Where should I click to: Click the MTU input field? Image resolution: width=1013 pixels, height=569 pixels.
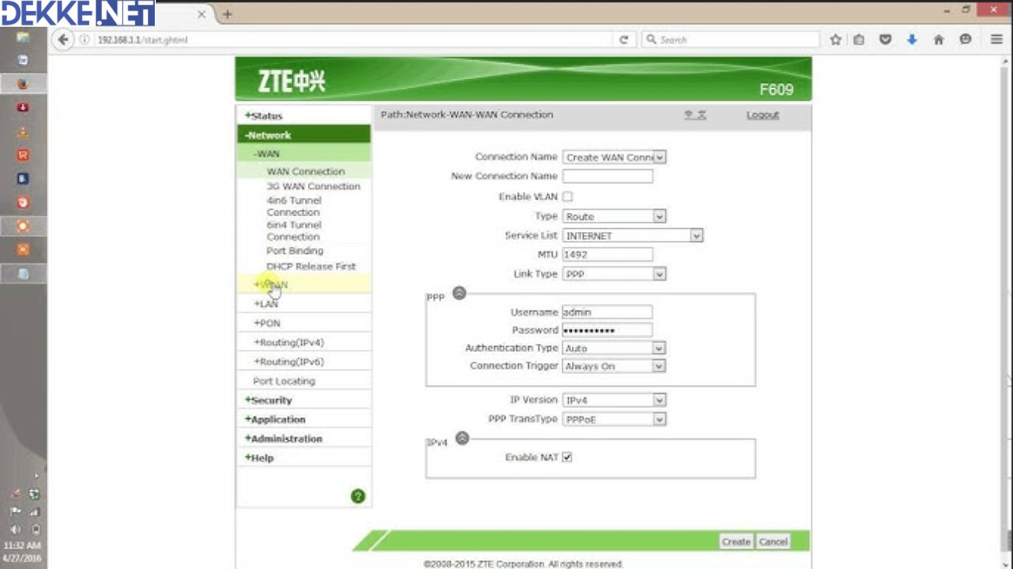click(x=608, y=255)
